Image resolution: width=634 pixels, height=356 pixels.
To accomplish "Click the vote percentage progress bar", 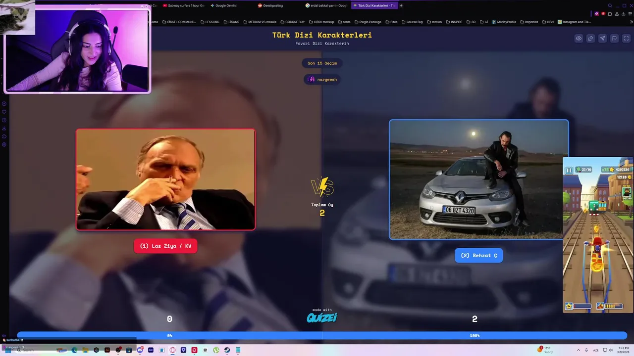I will pyautogui.click(x=322, y=335).
